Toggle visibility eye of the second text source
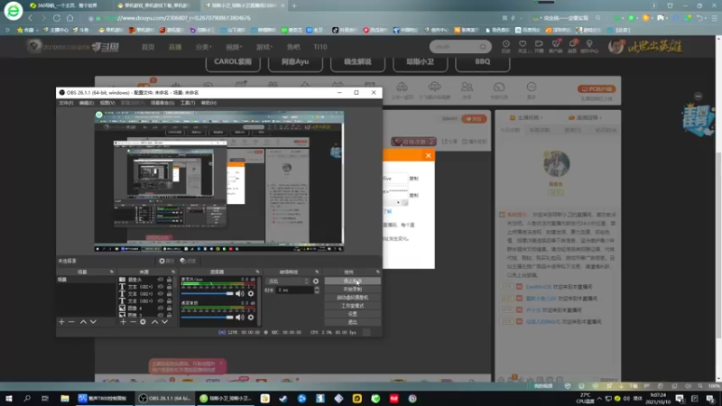Viewport: 722px width, 406px height. tap(161, 294)
